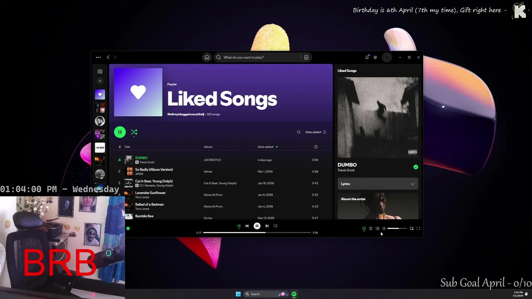Click the Windows taskbar Search box
The image size is (532, 299).
pyautogui.click(x=266, y=294)
